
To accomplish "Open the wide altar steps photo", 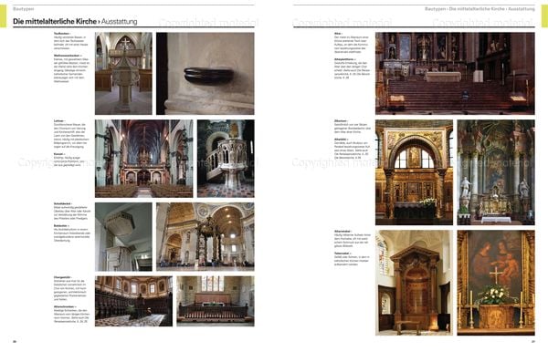I will [x=455, y=74].
